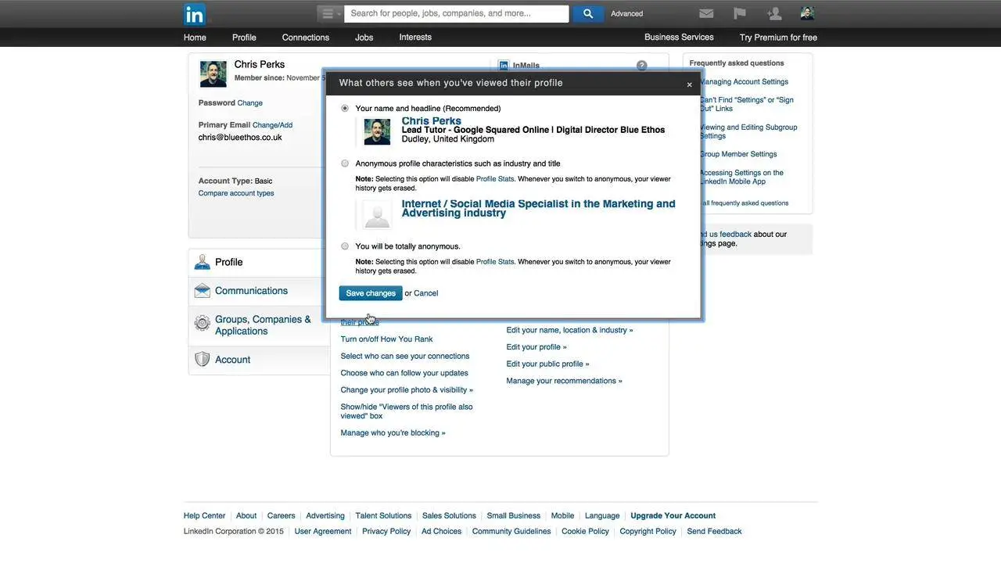The image size is (1001, 563).
Task: Open Advanced search link
Action: point(627,13)
